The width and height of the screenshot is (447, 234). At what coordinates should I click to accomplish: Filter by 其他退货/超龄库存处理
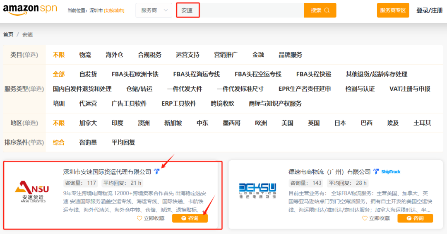pyautogui.click(x=376, y=74)
